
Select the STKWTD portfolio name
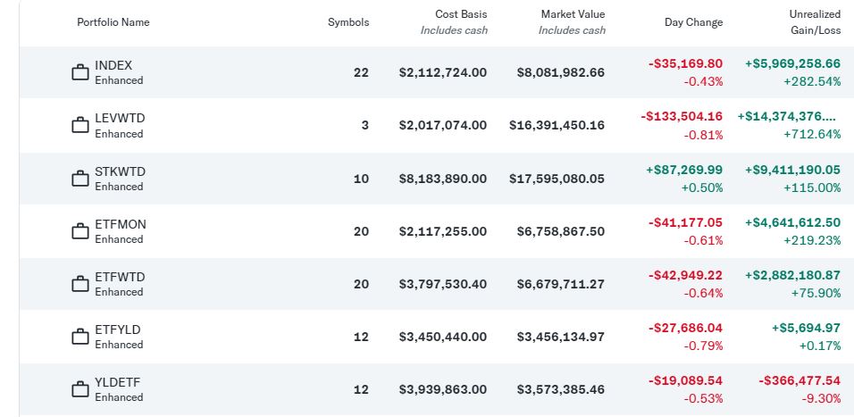click(x=120, y=171)
